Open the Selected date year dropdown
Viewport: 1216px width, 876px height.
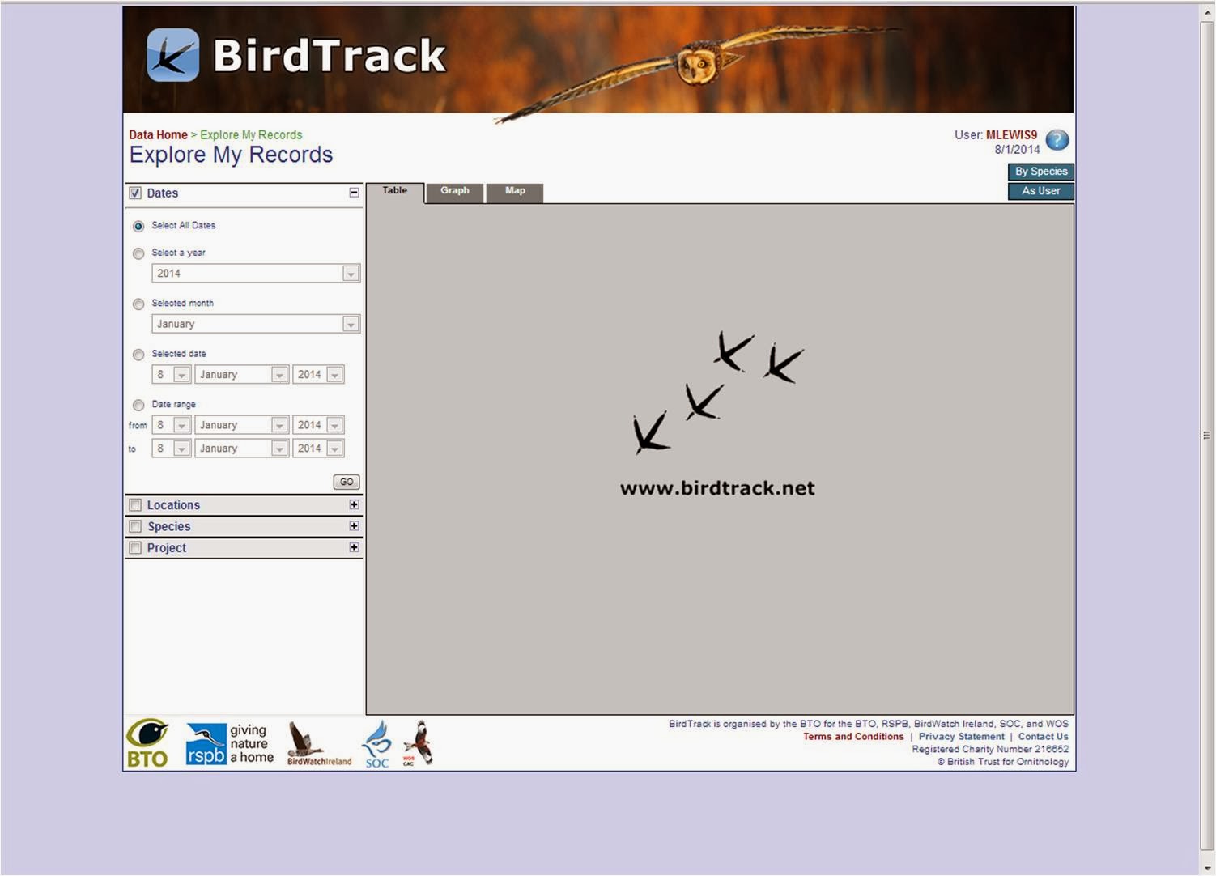point(319,375)
